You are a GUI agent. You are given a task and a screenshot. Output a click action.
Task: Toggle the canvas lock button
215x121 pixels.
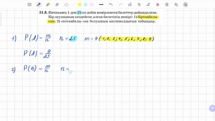point(185,4)
